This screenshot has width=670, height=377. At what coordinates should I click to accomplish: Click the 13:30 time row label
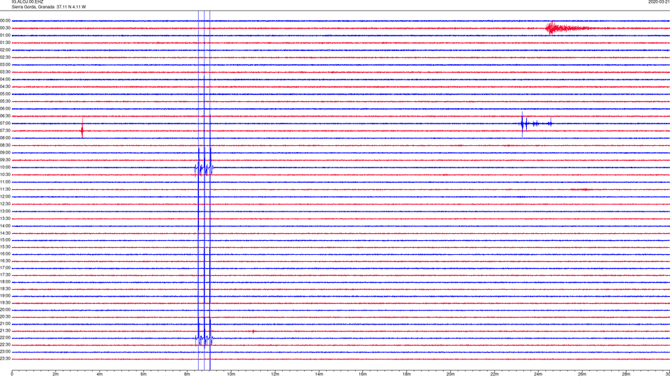tap(5, 219)
